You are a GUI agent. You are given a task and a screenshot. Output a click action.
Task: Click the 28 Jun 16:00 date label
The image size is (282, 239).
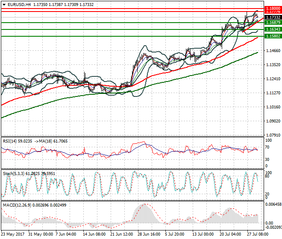[149, 234]
